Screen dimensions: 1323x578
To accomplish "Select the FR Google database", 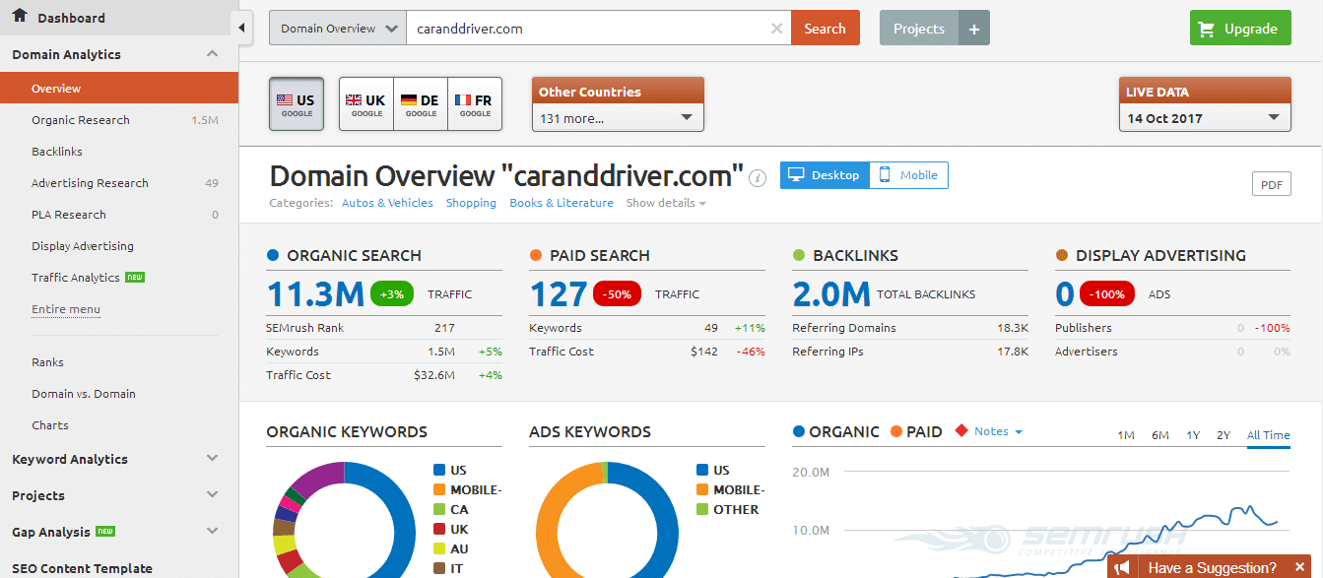I will (475, 104).
